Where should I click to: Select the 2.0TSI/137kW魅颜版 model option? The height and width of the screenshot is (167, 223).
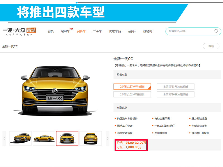[x=176, y=87]
